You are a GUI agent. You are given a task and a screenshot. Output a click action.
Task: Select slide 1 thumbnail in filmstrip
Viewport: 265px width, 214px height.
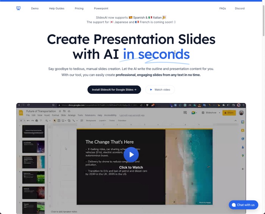tap(33, 131)
